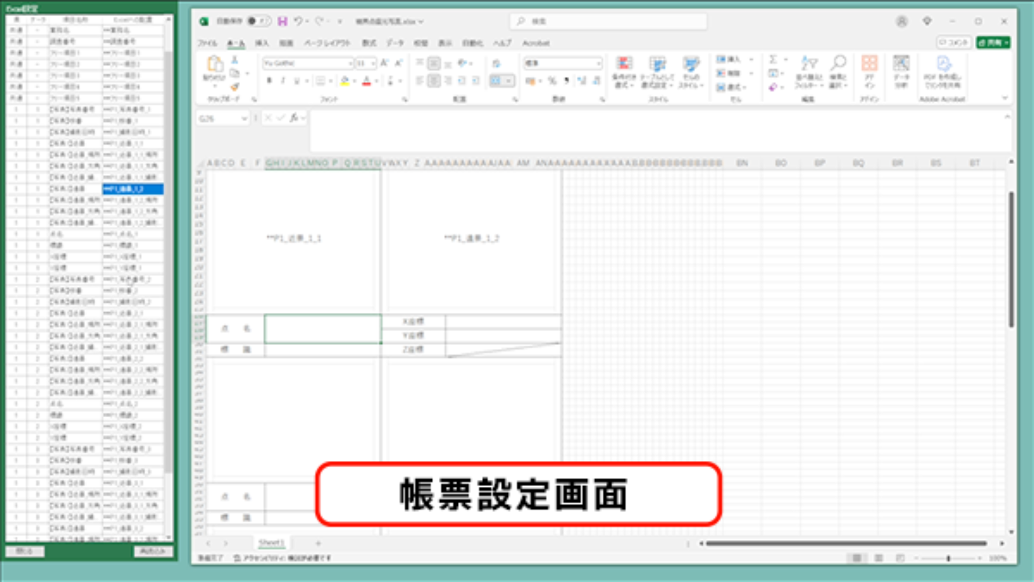Open the font size dropdown
The height and width of the screenshot is (582, 1034).
pos(373,64)
